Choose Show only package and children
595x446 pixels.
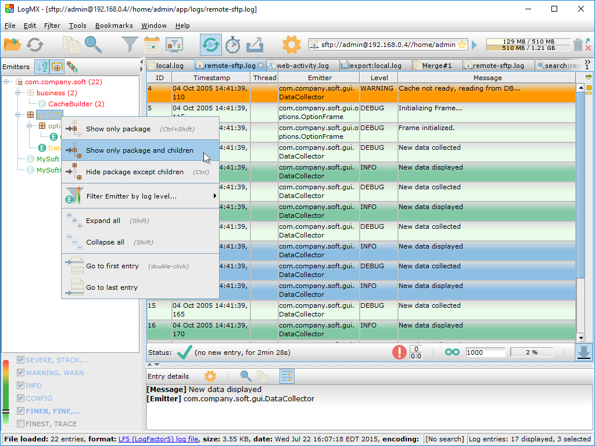click(141, 150)
